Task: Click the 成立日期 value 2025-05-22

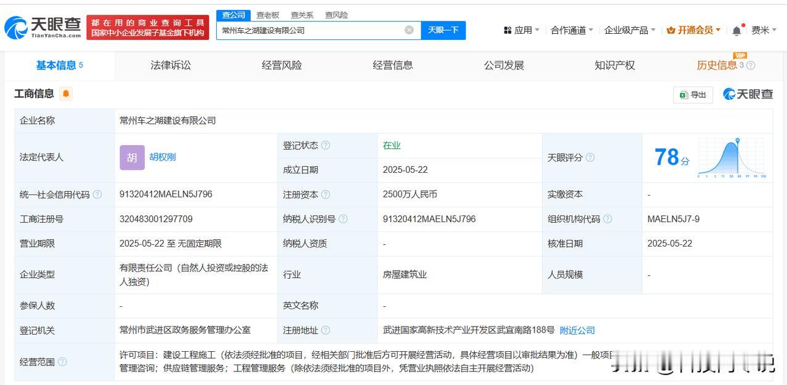Action: coord(405,170)
